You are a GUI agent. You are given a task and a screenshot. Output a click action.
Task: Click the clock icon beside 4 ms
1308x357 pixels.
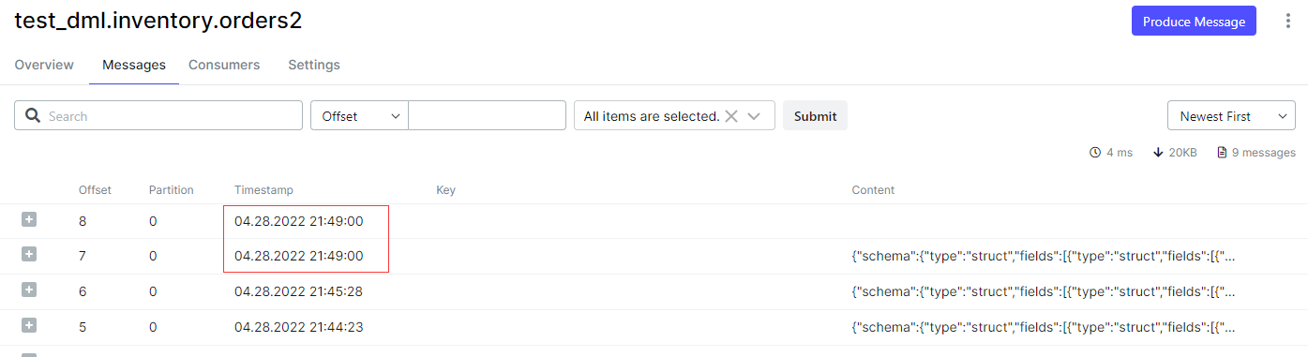coord(1095,153)
